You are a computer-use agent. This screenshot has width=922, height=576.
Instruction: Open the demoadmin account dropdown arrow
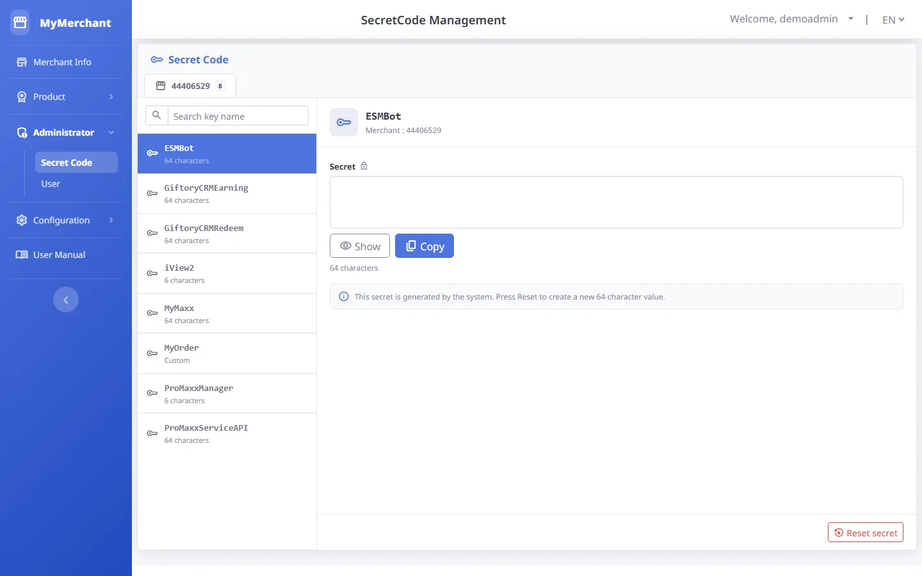(x=851, y=19)
